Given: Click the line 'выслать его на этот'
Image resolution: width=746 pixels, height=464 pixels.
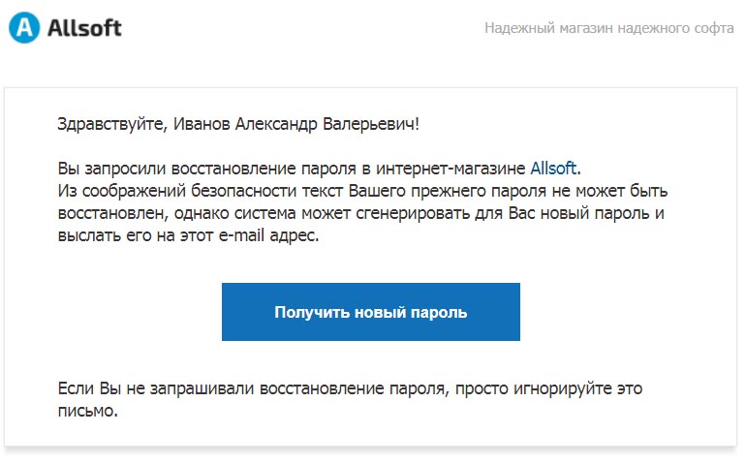Looking at the screenshot, I should (x=136, y=235).
